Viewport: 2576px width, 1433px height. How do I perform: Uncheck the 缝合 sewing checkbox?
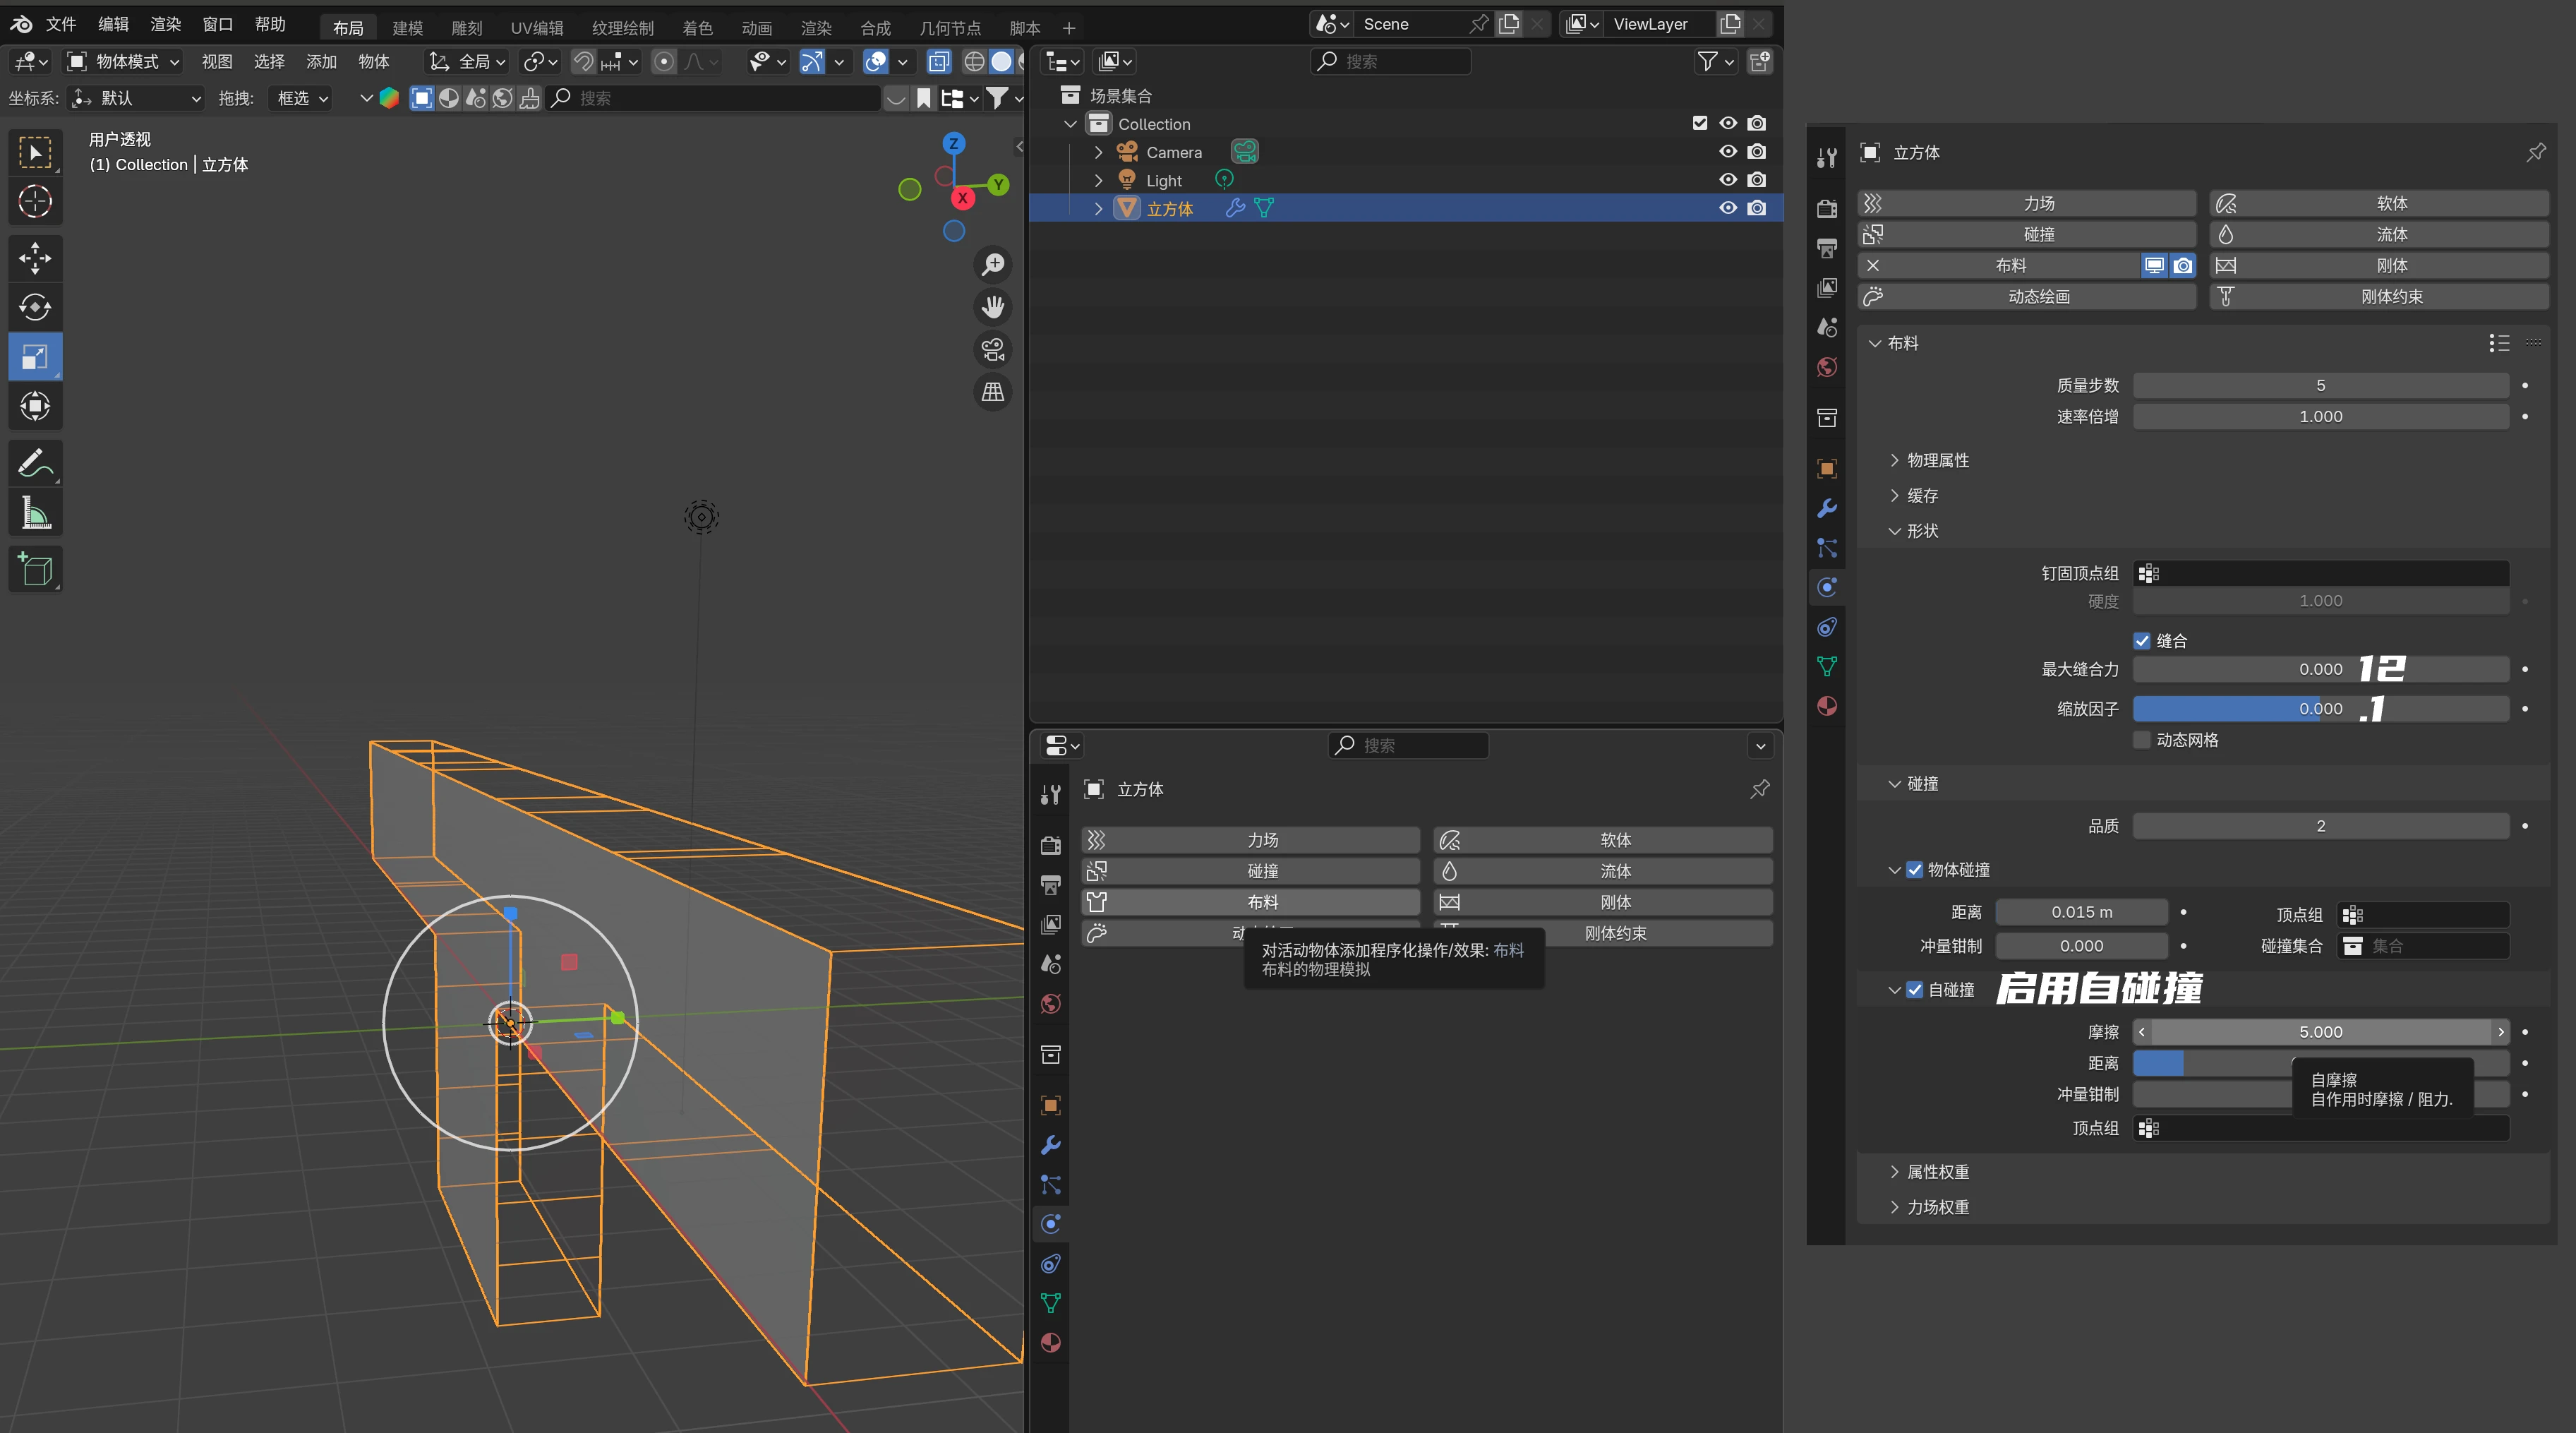tap(2141, 641)
